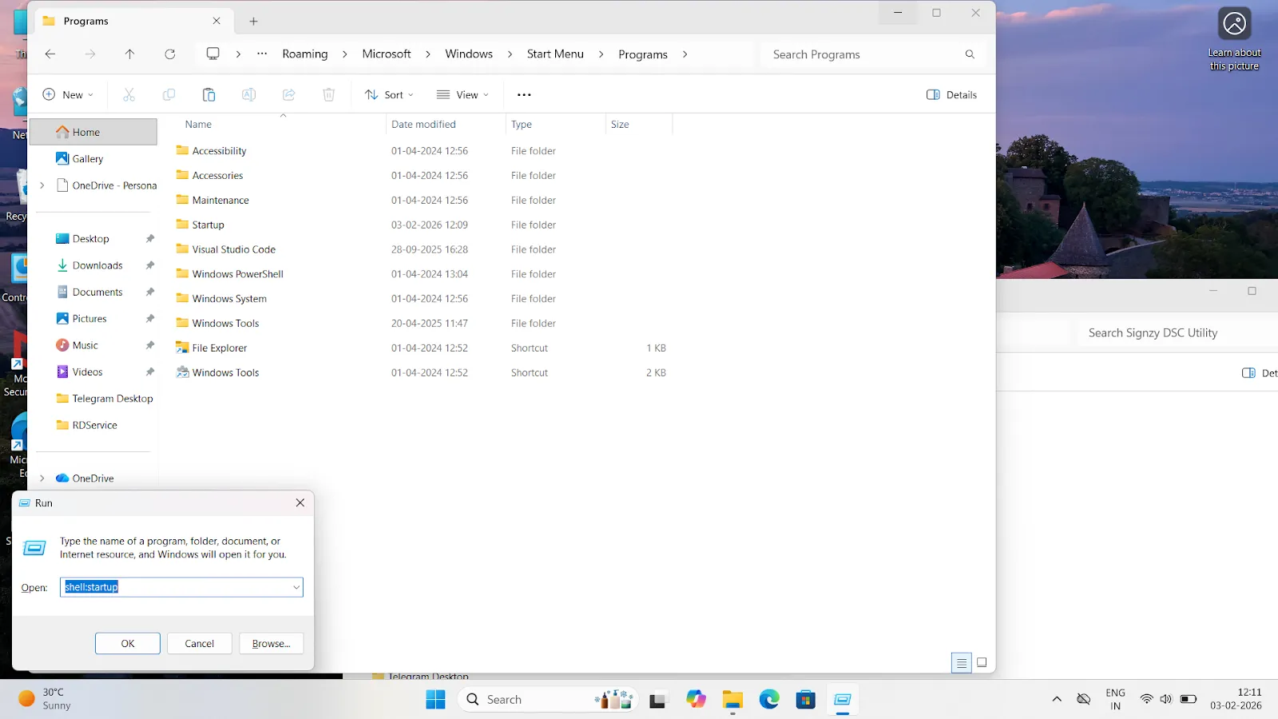Image resolution: width=1278 pixels, height=719 pixels.
Task: Switch to details list view icon
Action: point(962,662)
